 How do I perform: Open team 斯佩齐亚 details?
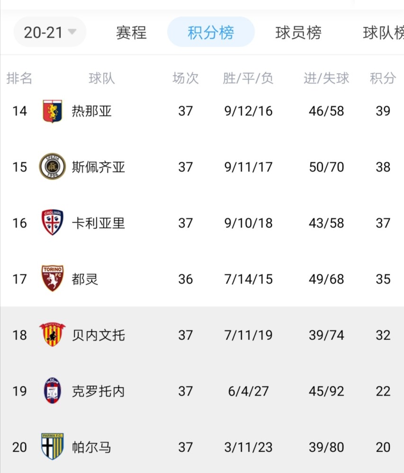click(x=99, y=167)
